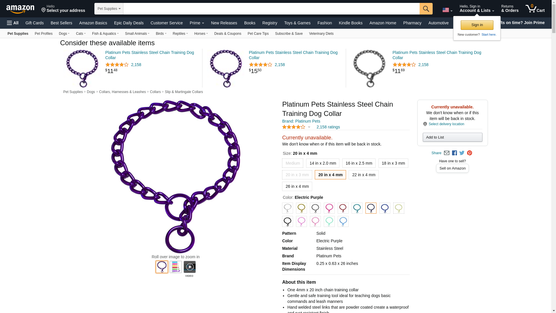Screen dimensions: 556x313
Task: Open the country flag language dropdown
Action: (447, 10)
